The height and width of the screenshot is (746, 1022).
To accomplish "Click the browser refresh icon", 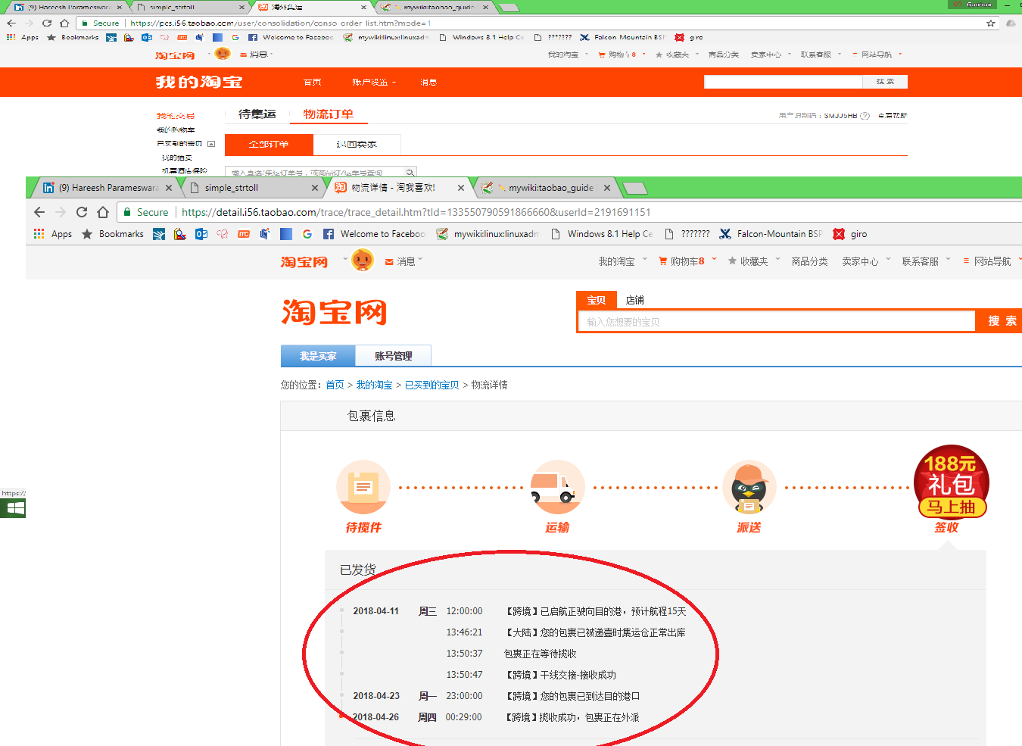I will tap(81, 212).
